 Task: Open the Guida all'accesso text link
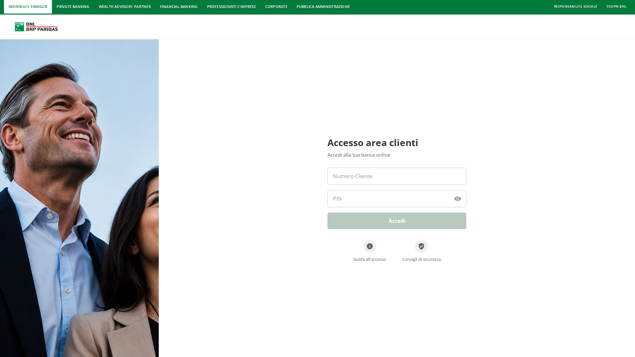[x=370, y=259]
